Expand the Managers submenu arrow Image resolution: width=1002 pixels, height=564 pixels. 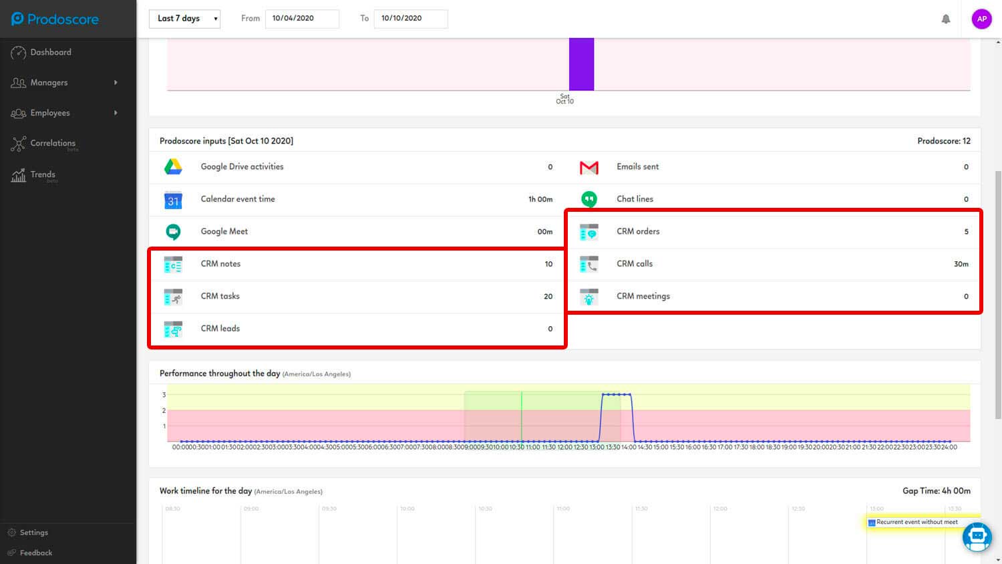pos(116,83)
